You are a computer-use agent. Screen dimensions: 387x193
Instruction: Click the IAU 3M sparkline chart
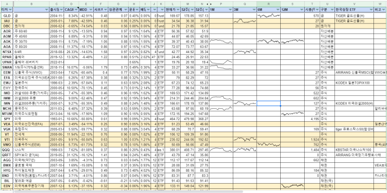245,21
